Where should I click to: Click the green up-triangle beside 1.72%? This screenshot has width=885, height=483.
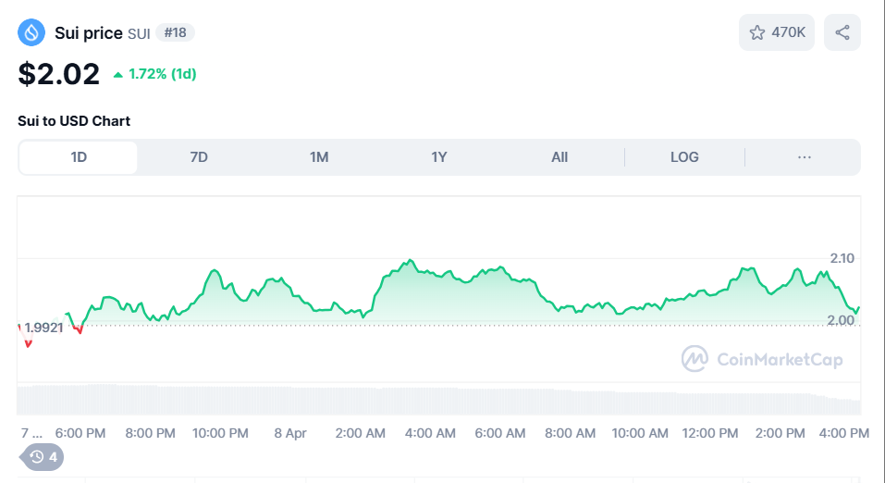click(117, 74)
